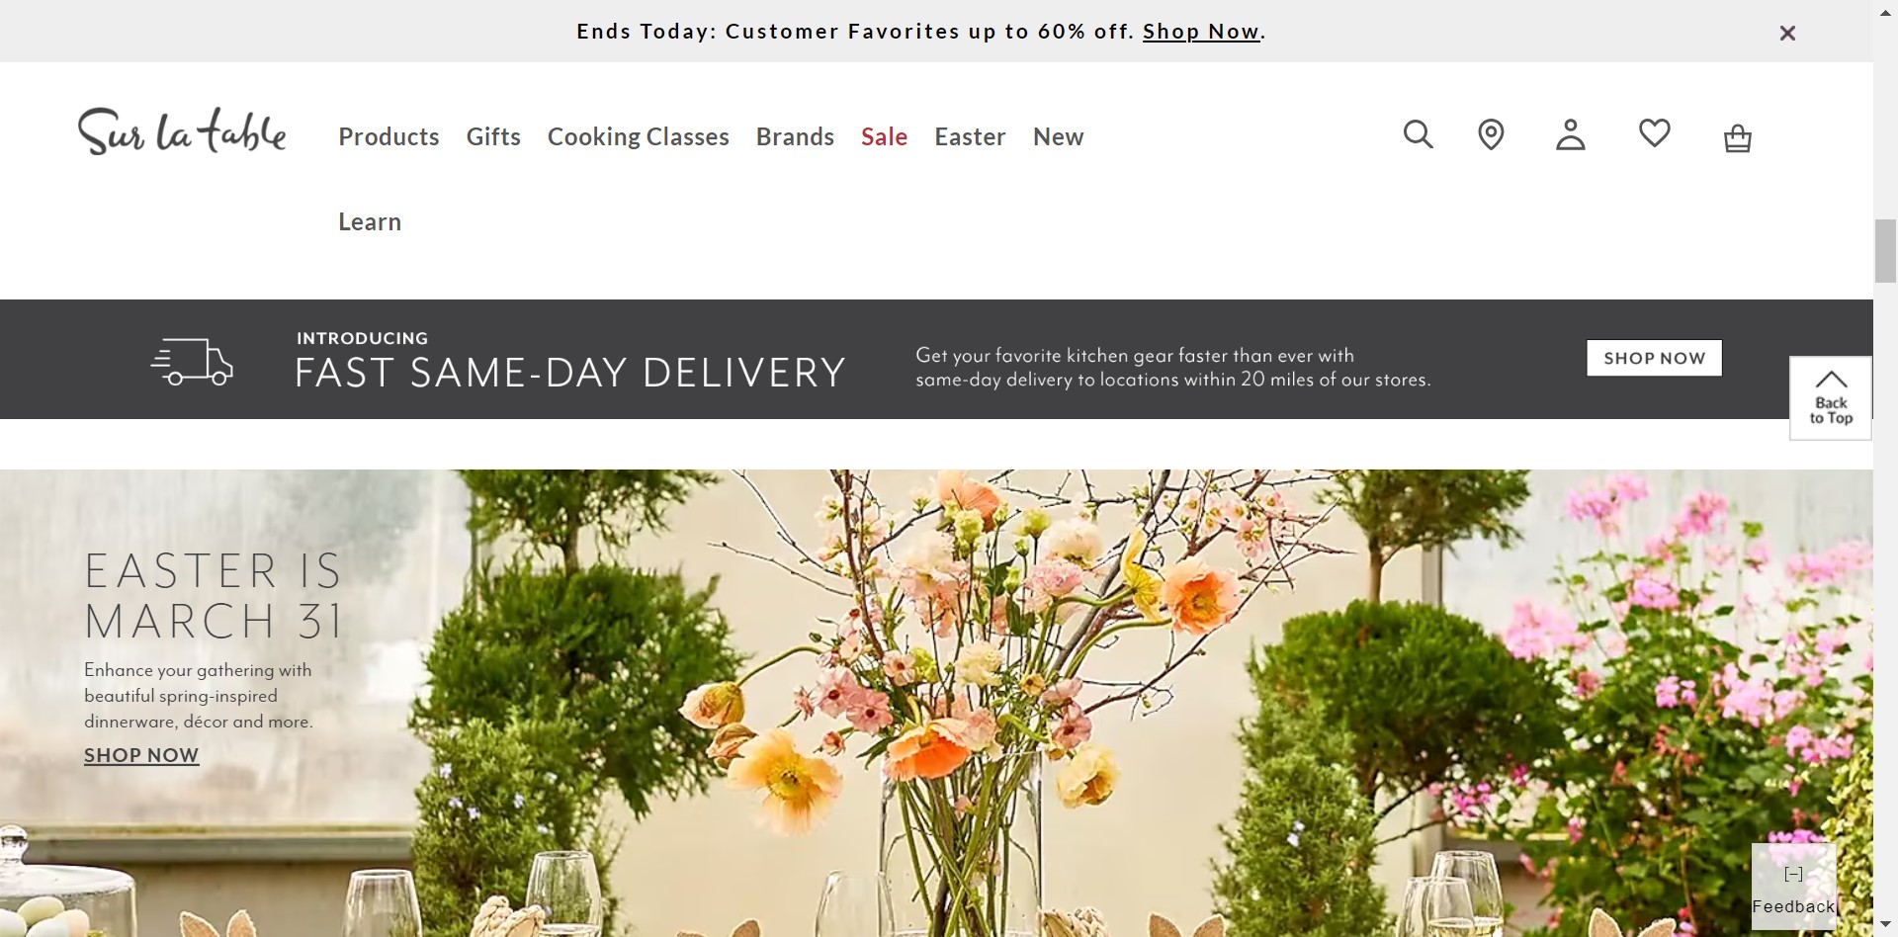Open the Brands menu
1898x937 pixels.
795,136
